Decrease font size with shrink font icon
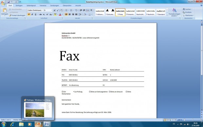 click(x=58, y=10)
